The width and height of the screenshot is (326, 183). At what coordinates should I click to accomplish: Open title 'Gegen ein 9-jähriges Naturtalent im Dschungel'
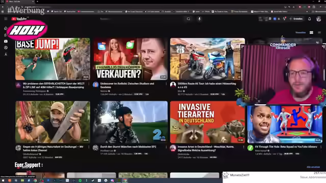53,148
